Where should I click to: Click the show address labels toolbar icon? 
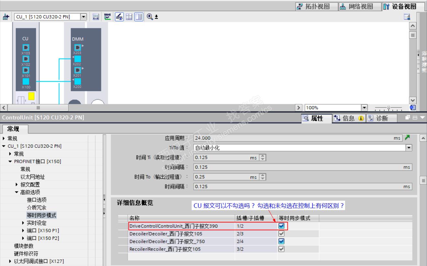[96, 17]
